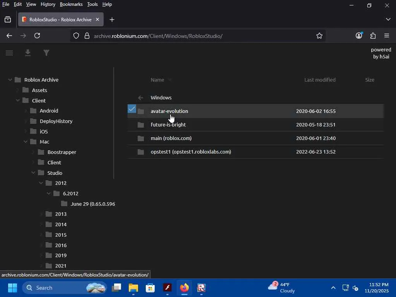Select Boostrapper in the tree

[62, 152]
